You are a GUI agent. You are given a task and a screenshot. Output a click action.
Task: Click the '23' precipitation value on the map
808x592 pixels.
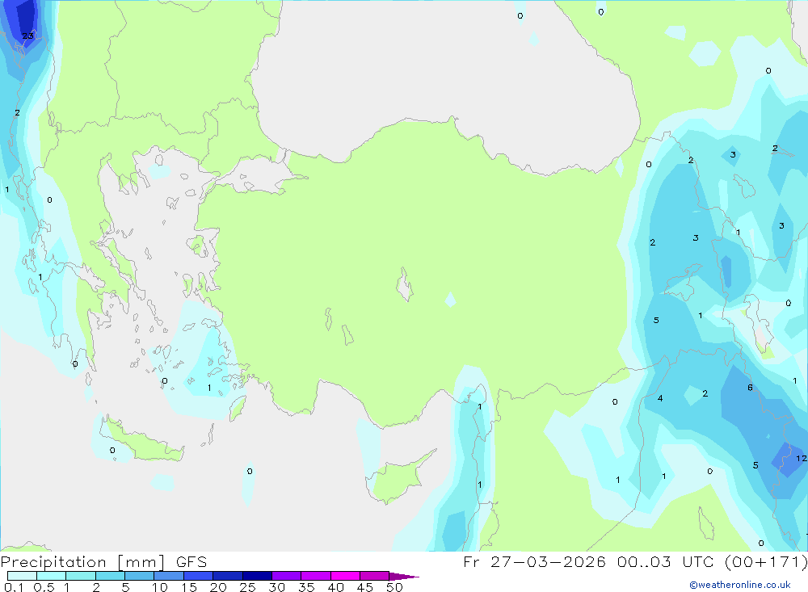point(27,36)
